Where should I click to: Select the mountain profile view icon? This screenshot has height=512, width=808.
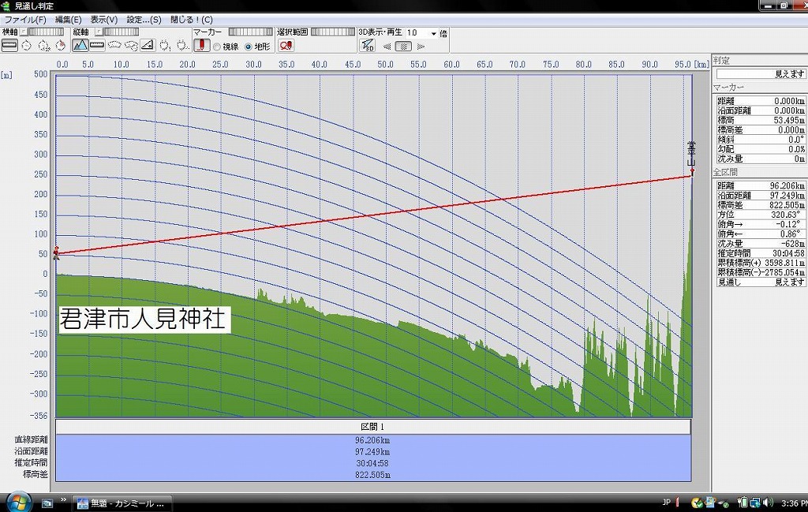point(80,46)
